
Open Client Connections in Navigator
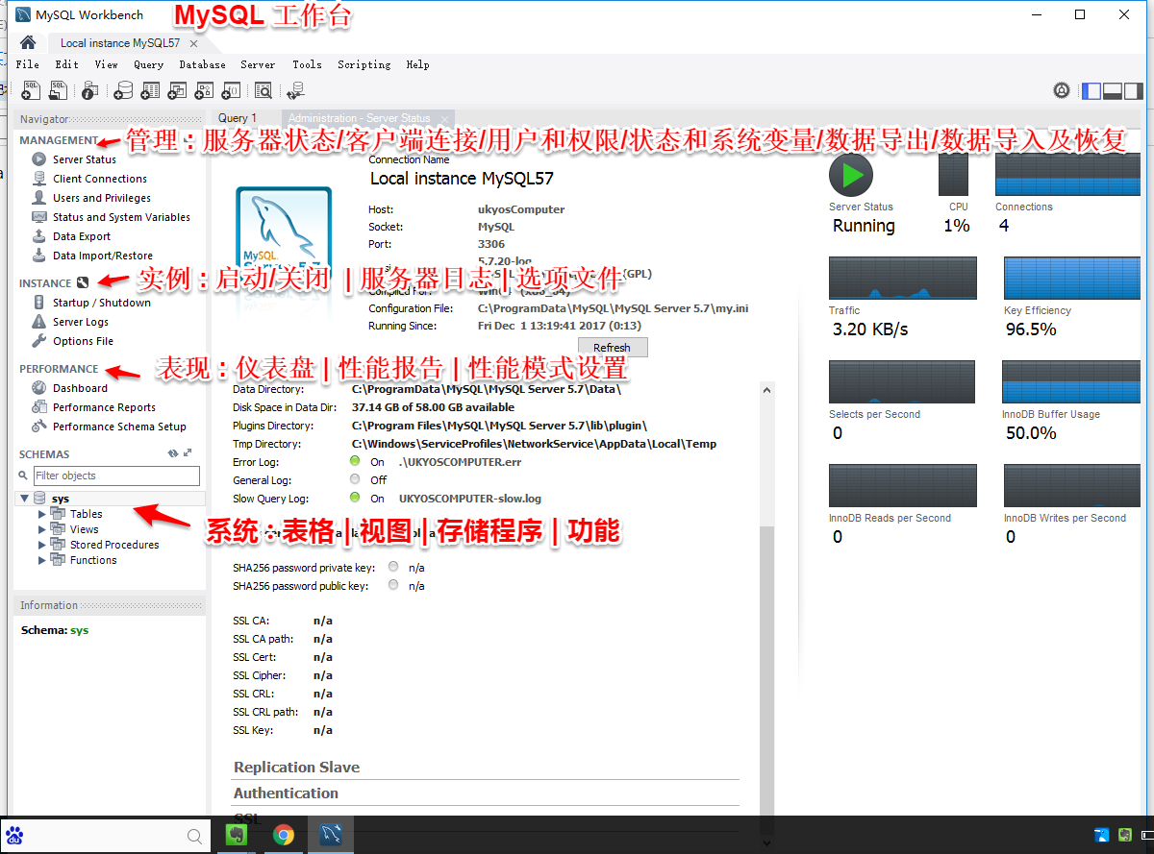click(x=100, y=179)
